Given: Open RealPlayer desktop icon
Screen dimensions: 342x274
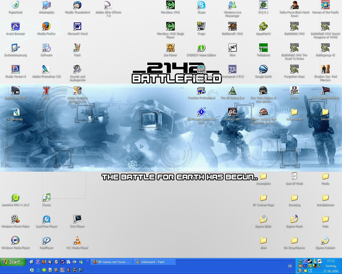Looking at the screenshot, I should (x=46, y=240).
